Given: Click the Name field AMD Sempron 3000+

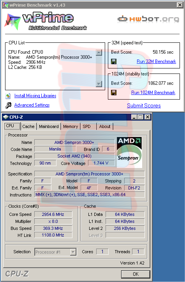Looking at the screenshot, I should pos(74,142).
